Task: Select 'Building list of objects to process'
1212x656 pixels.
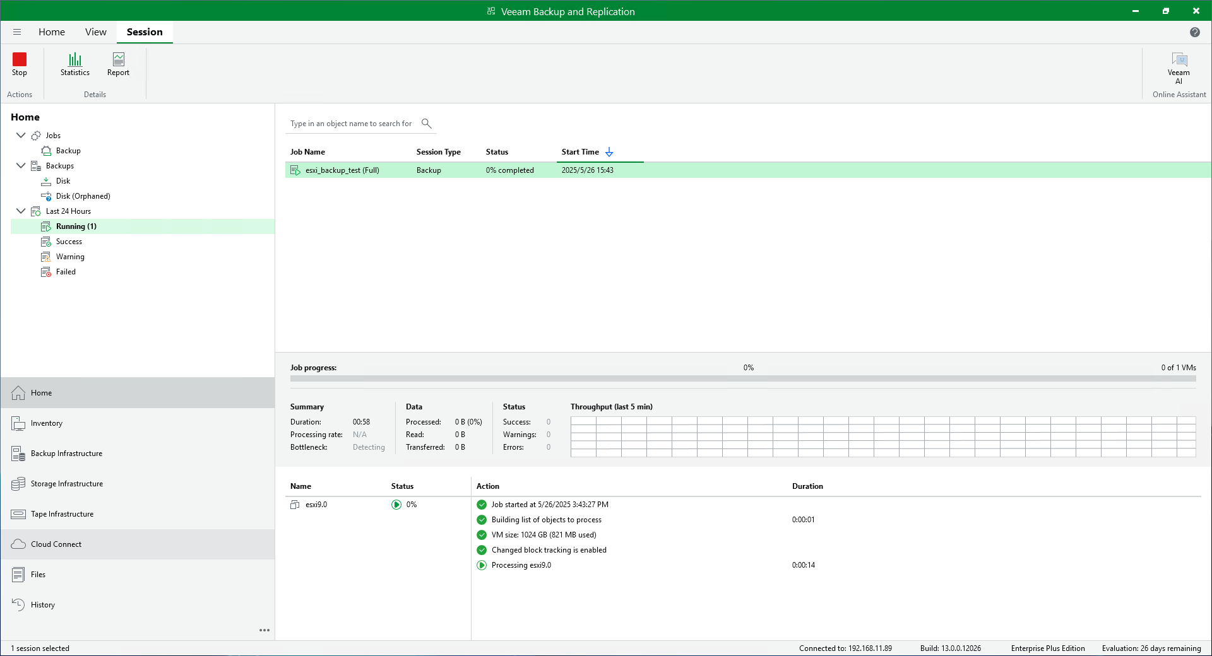Action: (x=547, y=520)
